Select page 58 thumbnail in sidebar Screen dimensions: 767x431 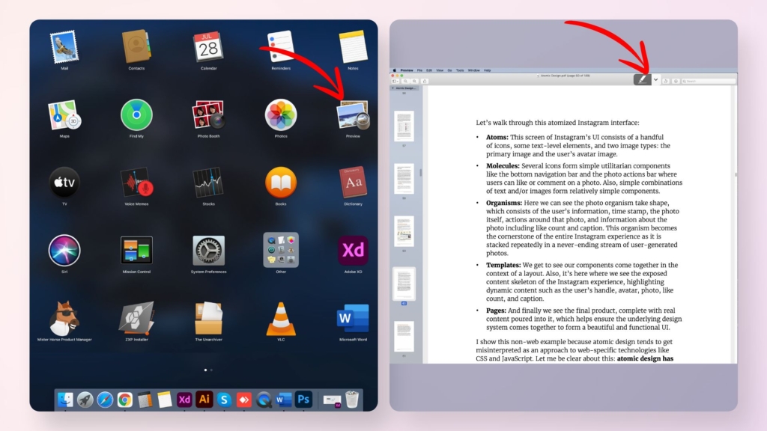click(x=404, y=179)
